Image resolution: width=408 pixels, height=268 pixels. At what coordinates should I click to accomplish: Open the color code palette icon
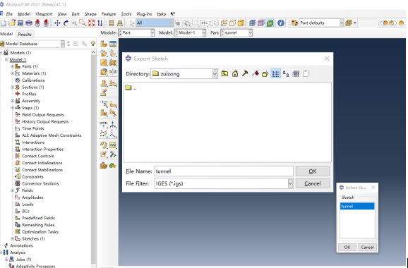(294, 23)
